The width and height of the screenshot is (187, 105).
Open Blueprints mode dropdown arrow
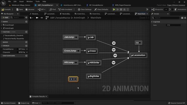tap(166, 9)
